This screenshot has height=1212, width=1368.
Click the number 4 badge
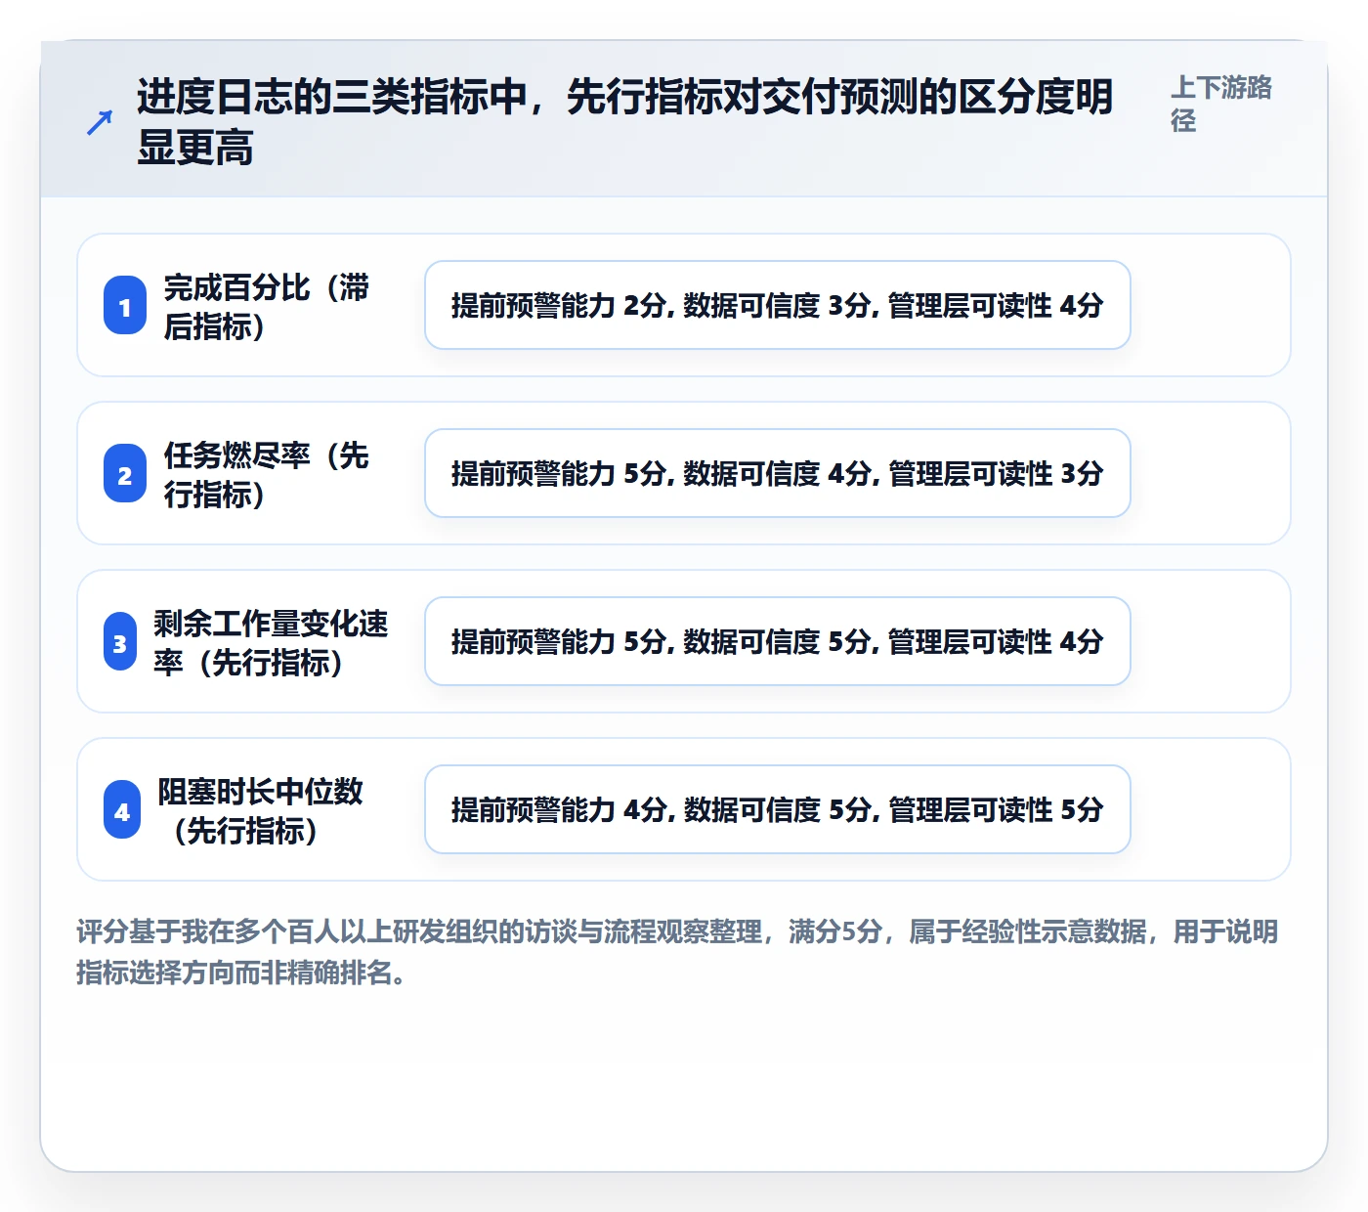[x=122, y=810]
